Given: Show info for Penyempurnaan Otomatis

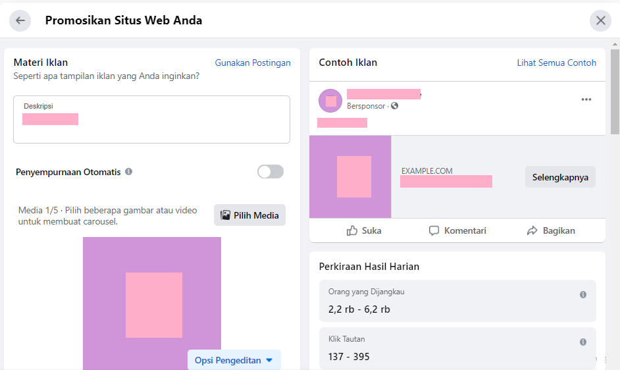Looking at the screenshot, I should pyautogui.click(x=128, y=172).
